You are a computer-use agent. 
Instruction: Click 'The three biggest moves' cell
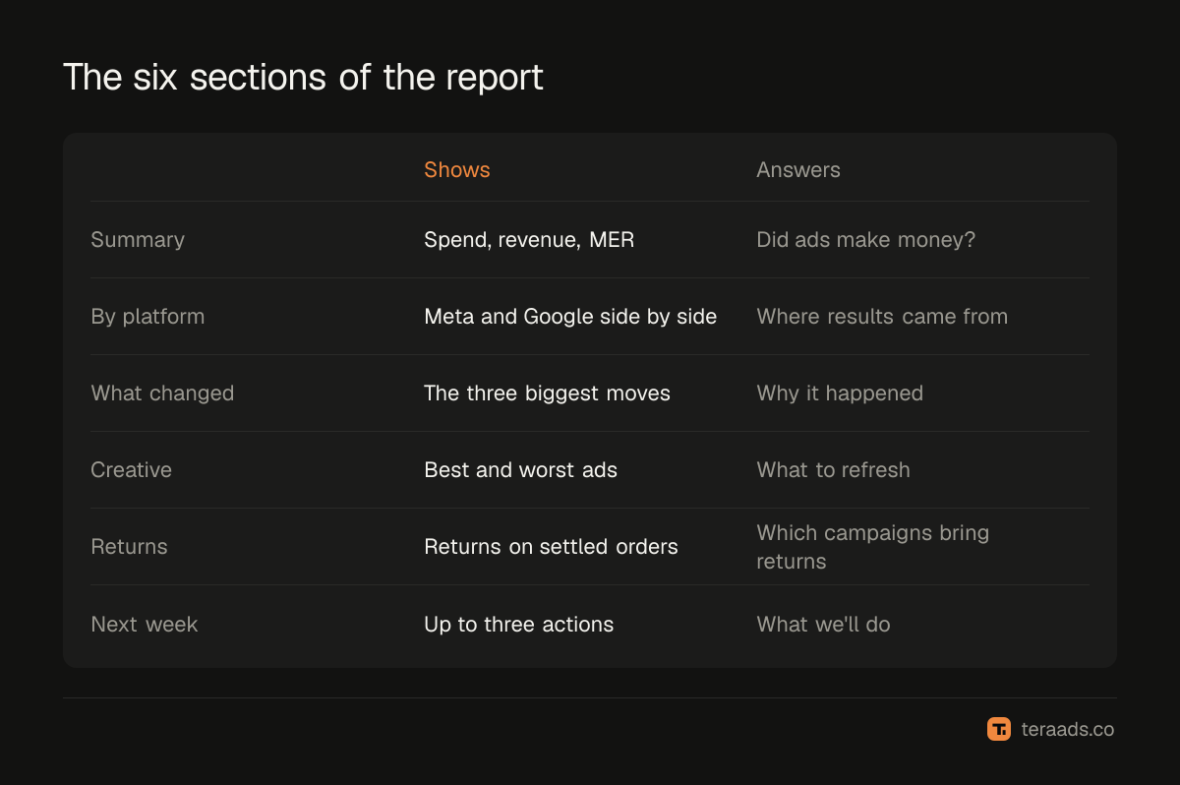coord(547,392)
